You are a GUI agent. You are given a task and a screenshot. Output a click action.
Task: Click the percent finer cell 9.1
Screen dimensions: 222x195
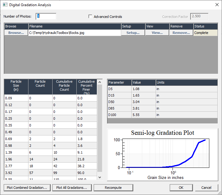(x=87, y=152)
